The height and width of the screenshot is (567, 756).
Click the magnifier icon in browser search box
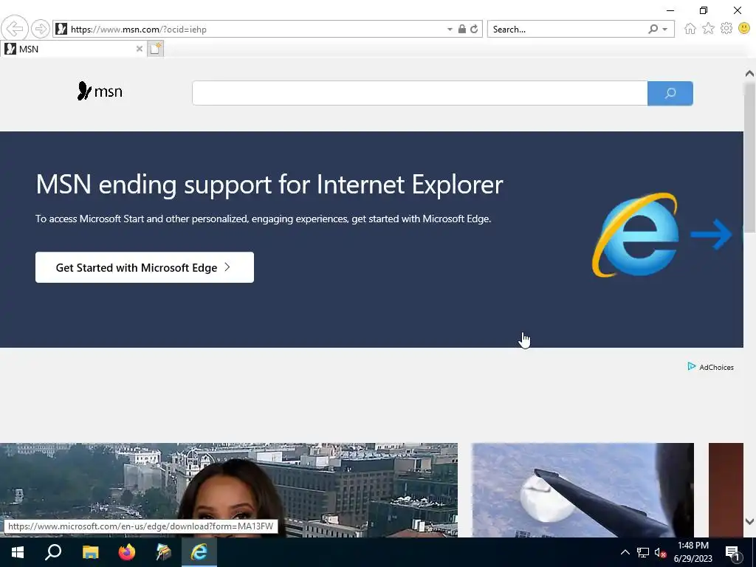tap(653, 29)
